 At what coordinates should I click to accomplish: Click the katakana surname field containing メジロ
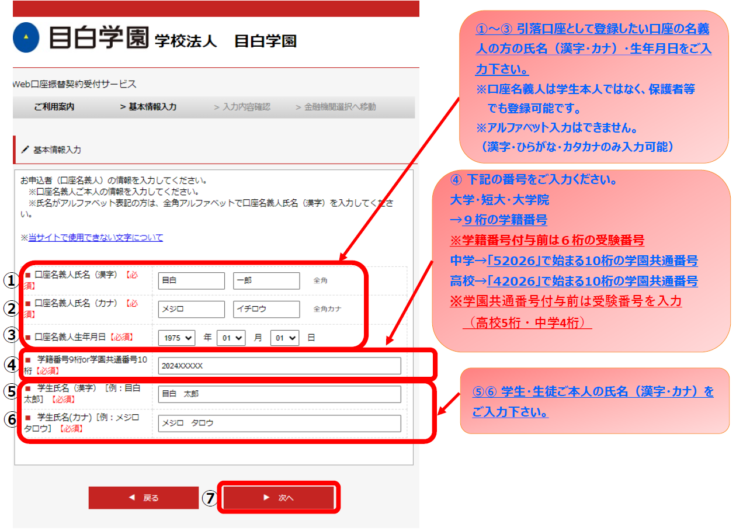tap(191, 309)
